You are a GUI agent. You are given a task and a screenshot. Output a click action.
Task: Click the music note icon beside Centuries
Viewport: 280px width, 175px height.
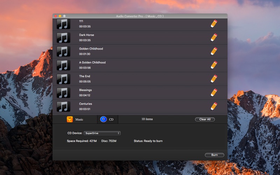pos(63,106)
